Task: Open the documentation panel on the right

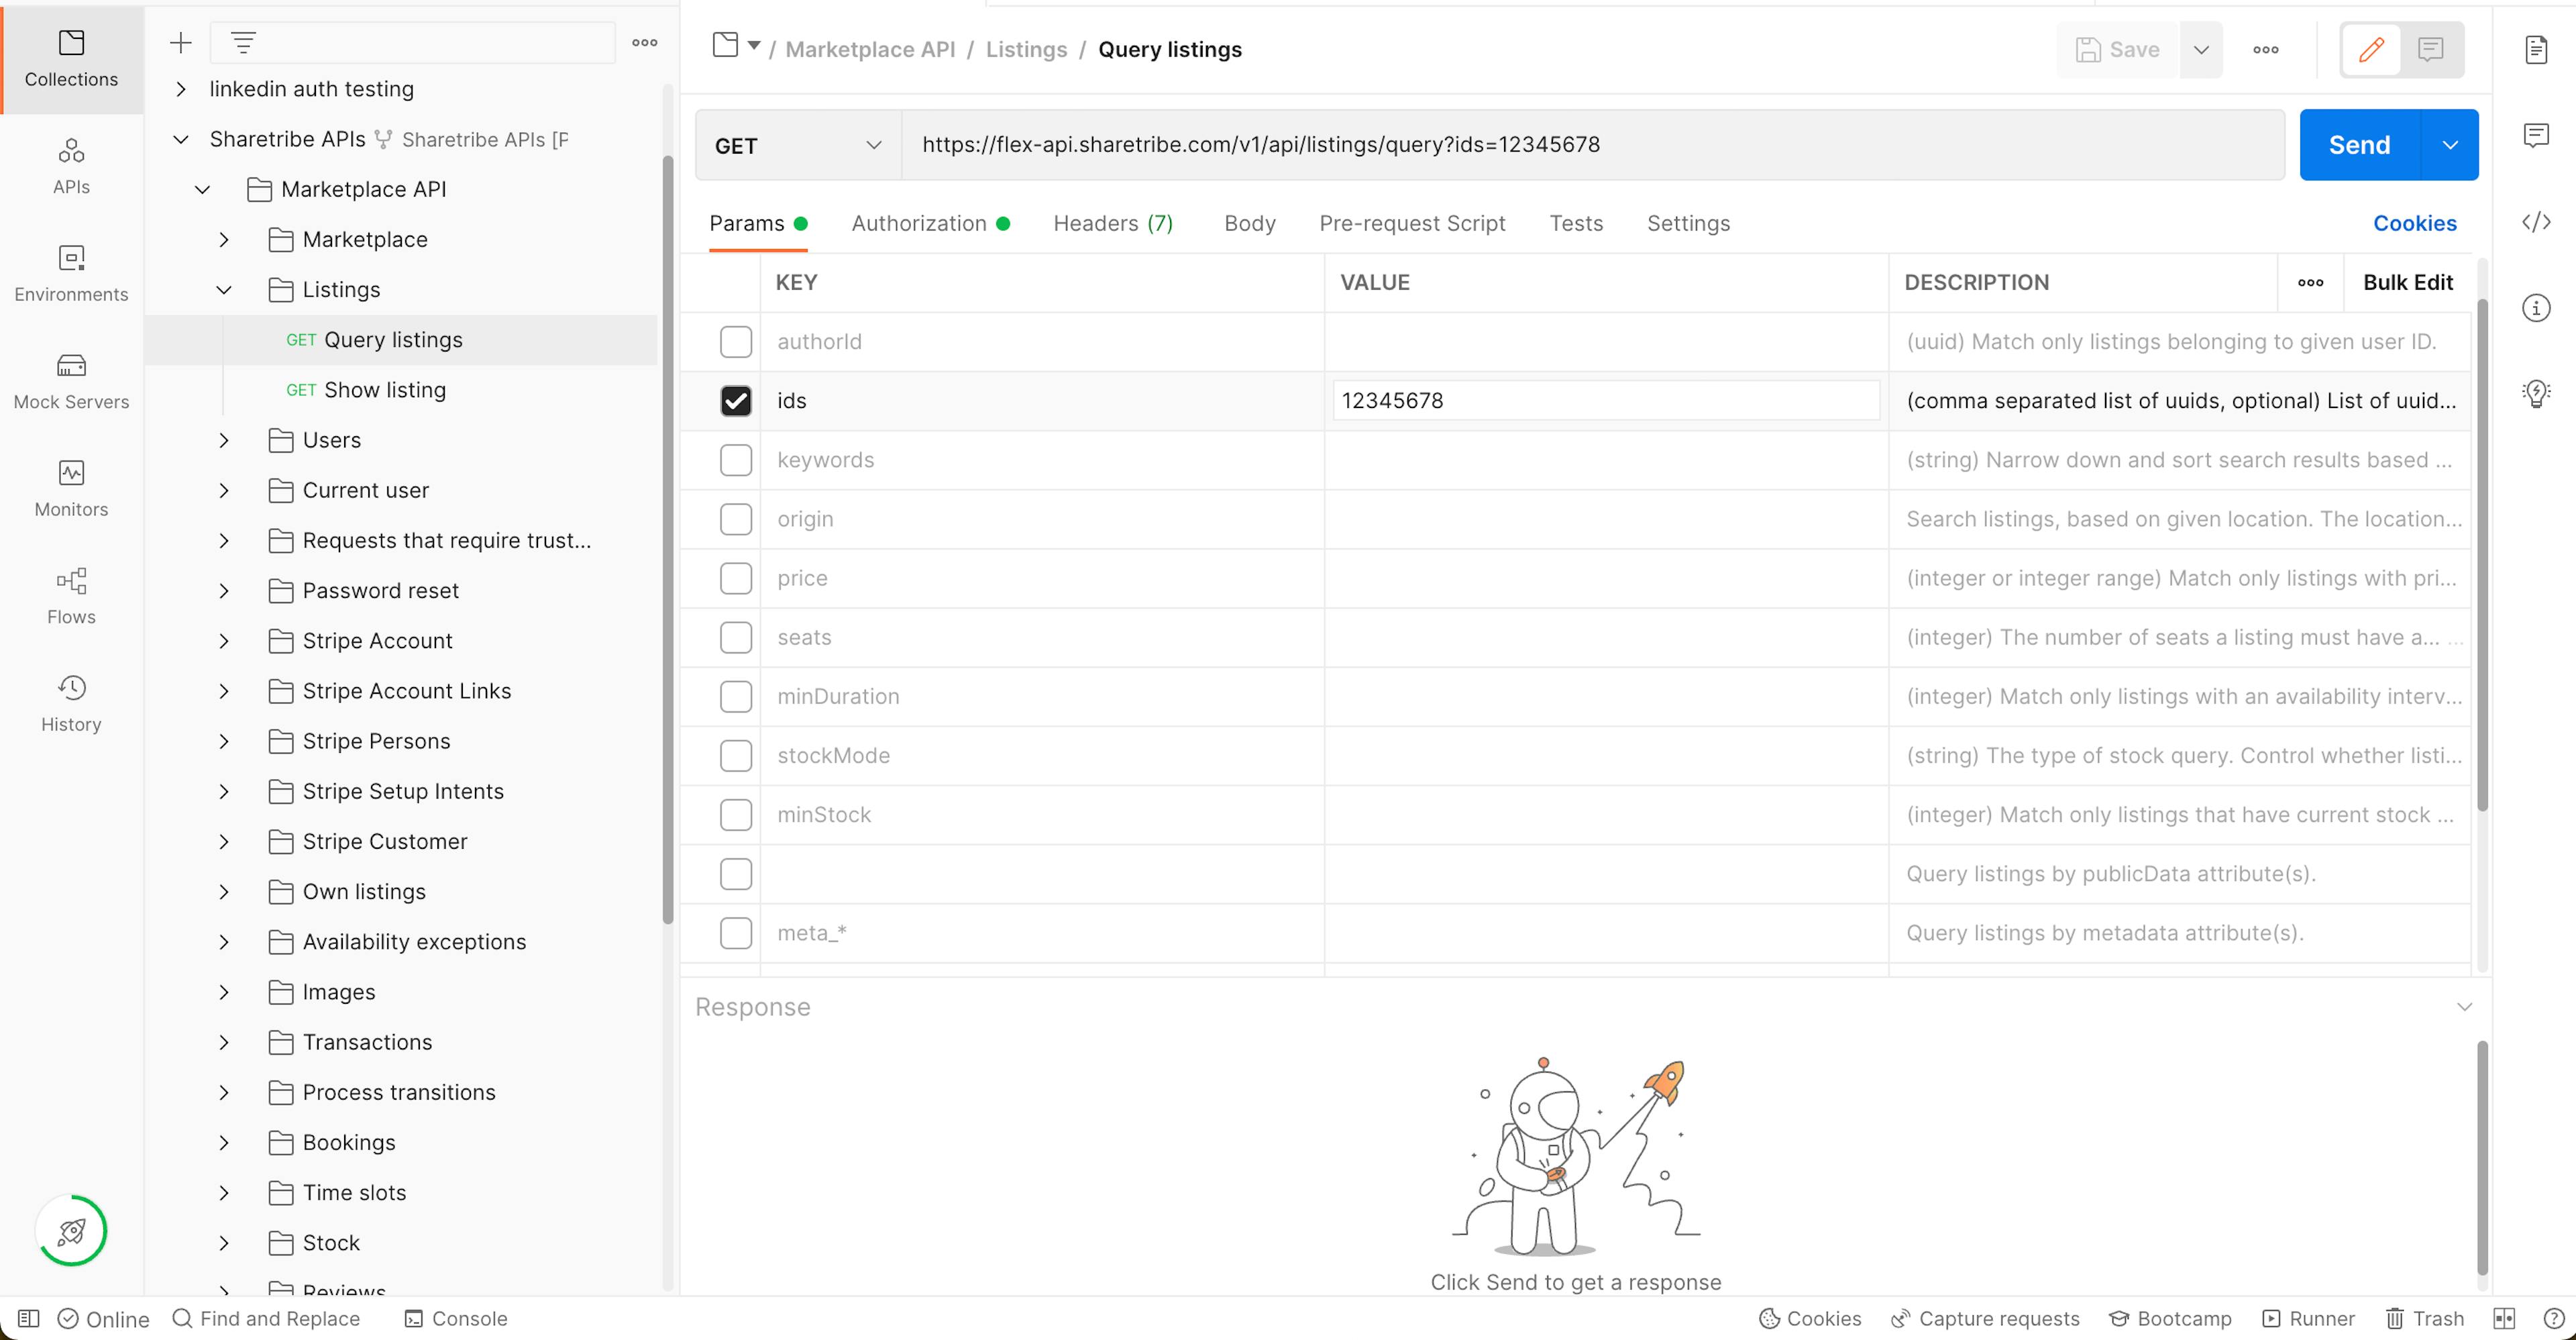Action: point(2537,49)
